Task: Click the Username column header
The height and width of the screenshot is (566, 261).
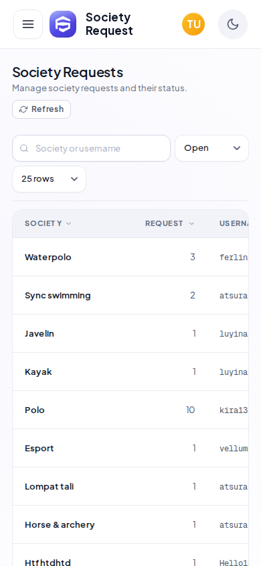Action: click(x=234, y=223)
